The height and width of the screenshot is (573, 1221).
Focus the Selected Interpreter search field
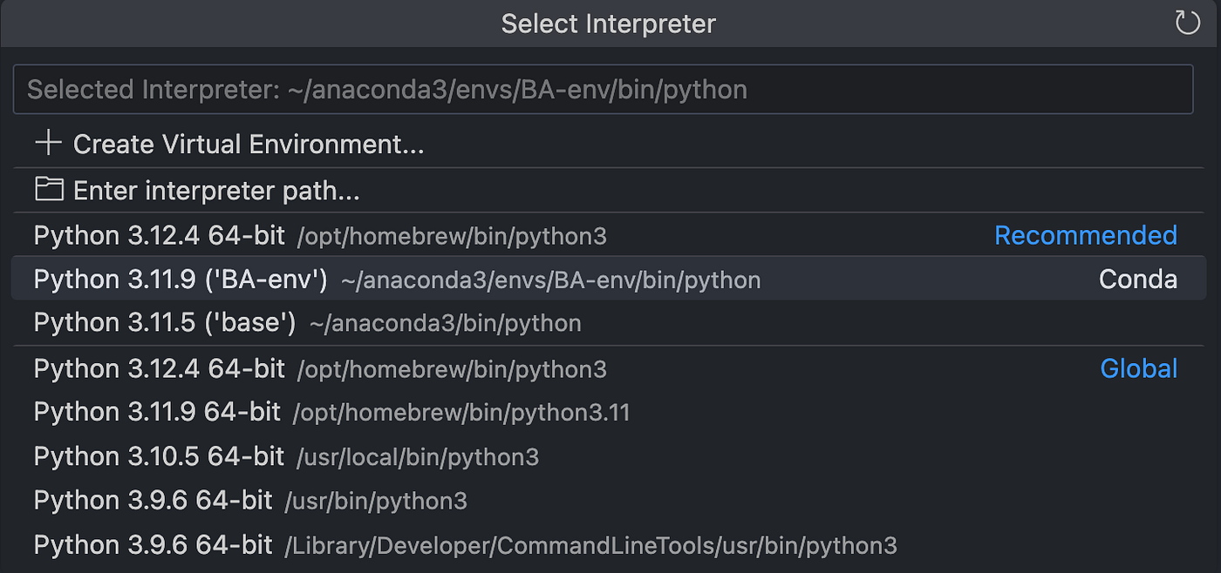coord(602,90)
